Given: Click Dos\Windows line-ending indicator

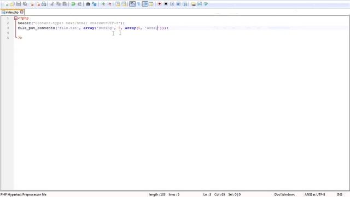Looking at the screenshot, I should (284, 195).
